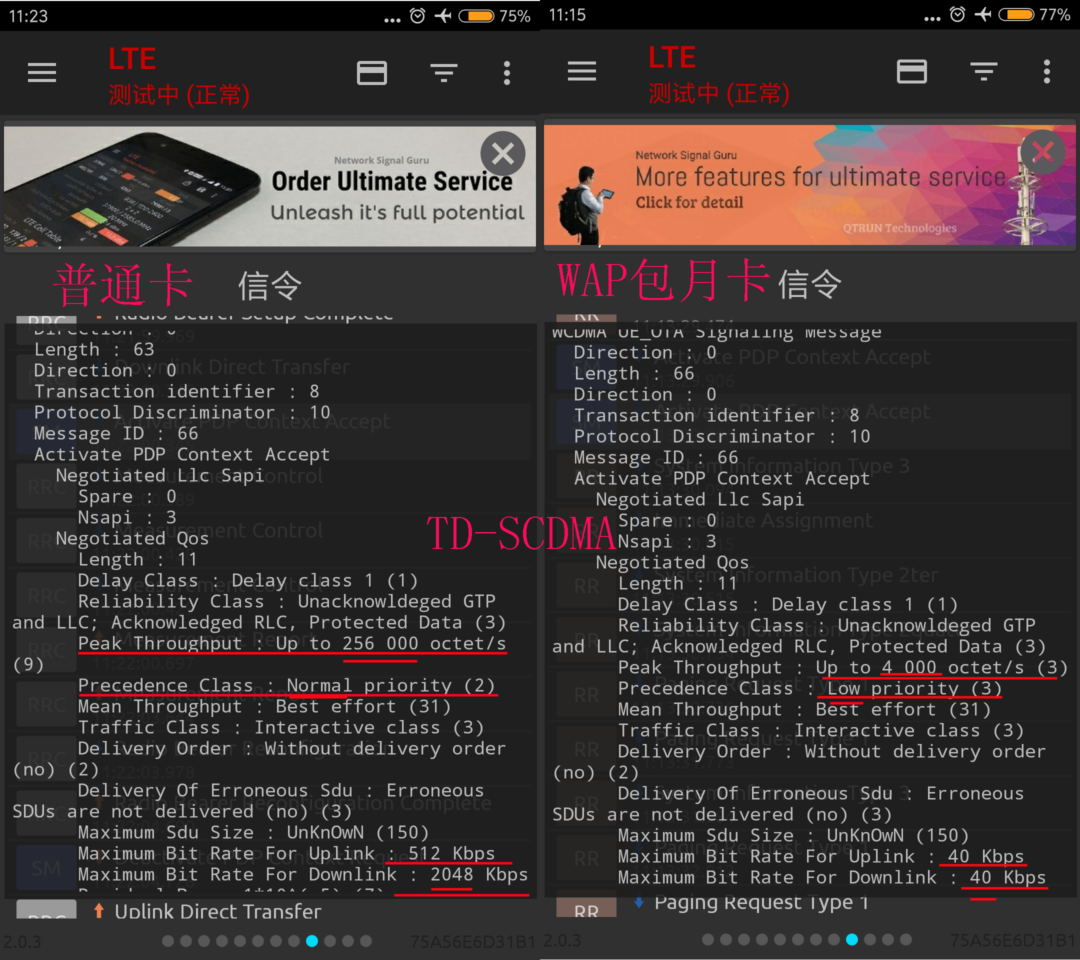
Task: Open filter icon in left toolbar
Action: point(444,73)
